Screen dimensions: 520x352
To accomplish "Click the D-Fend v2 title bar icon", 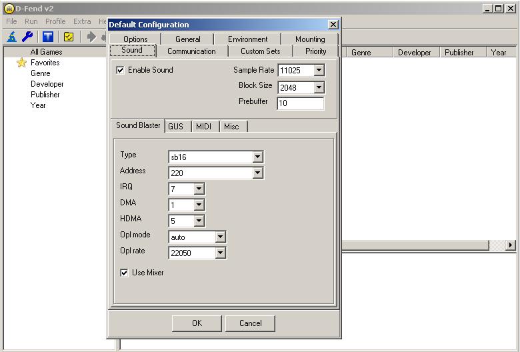I will 9,9.
